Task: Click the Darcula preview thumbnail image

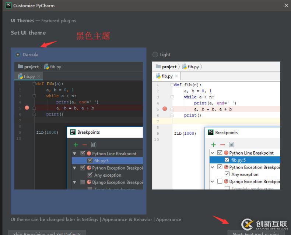Action: [x=78, y=126]
